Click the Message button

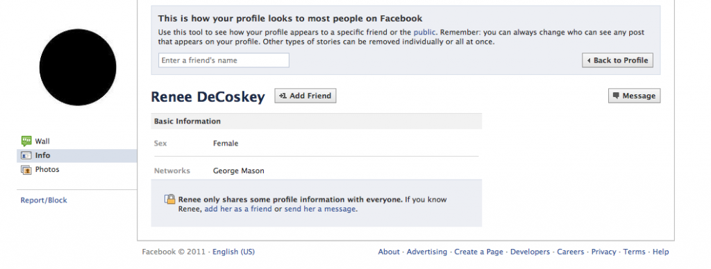tap(634, 96)
